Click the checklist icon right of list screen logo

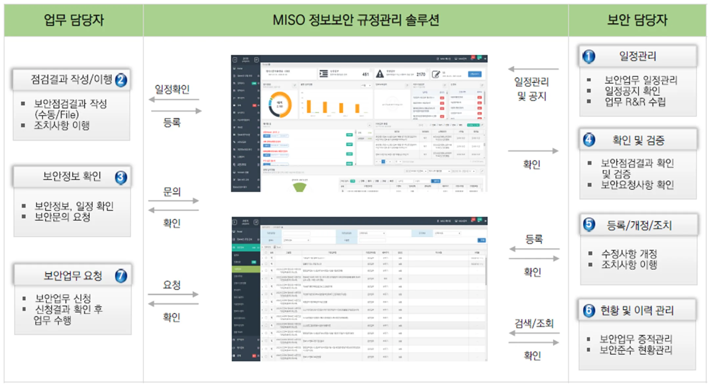click(256, 222)
